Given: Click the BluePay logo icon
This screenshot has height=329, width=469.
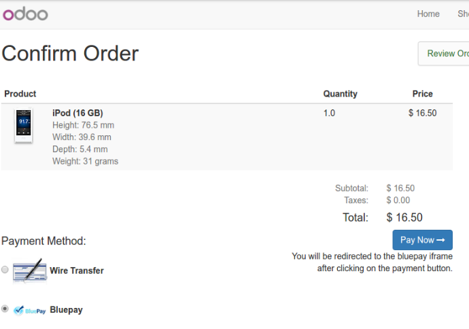Looking at the screenshot, I should (30, 311).
